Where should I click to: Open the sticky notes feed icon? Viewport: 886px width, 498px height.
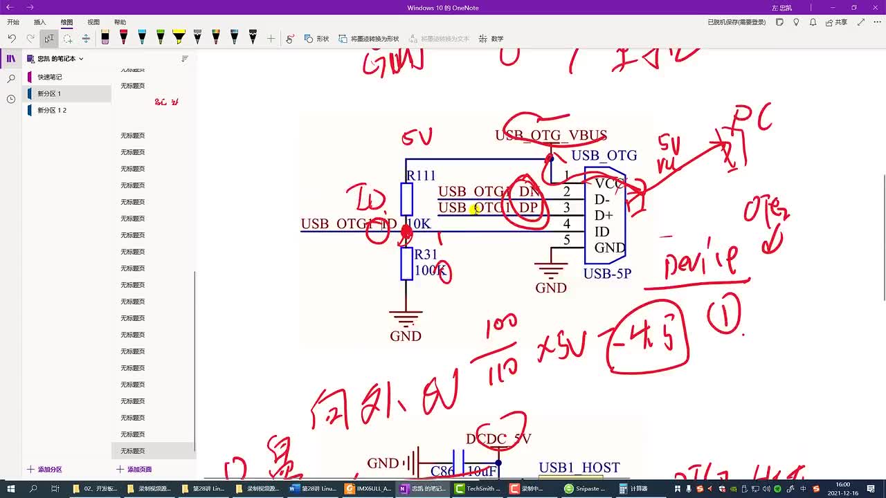tap(779, 22)
